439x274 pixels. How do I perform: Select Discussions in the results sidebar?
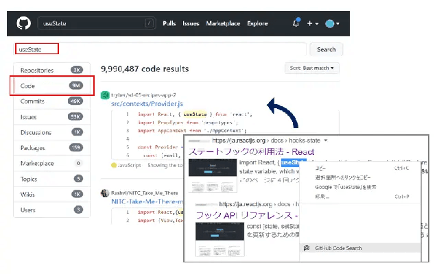pyautogui.click(x=52, y=132)
